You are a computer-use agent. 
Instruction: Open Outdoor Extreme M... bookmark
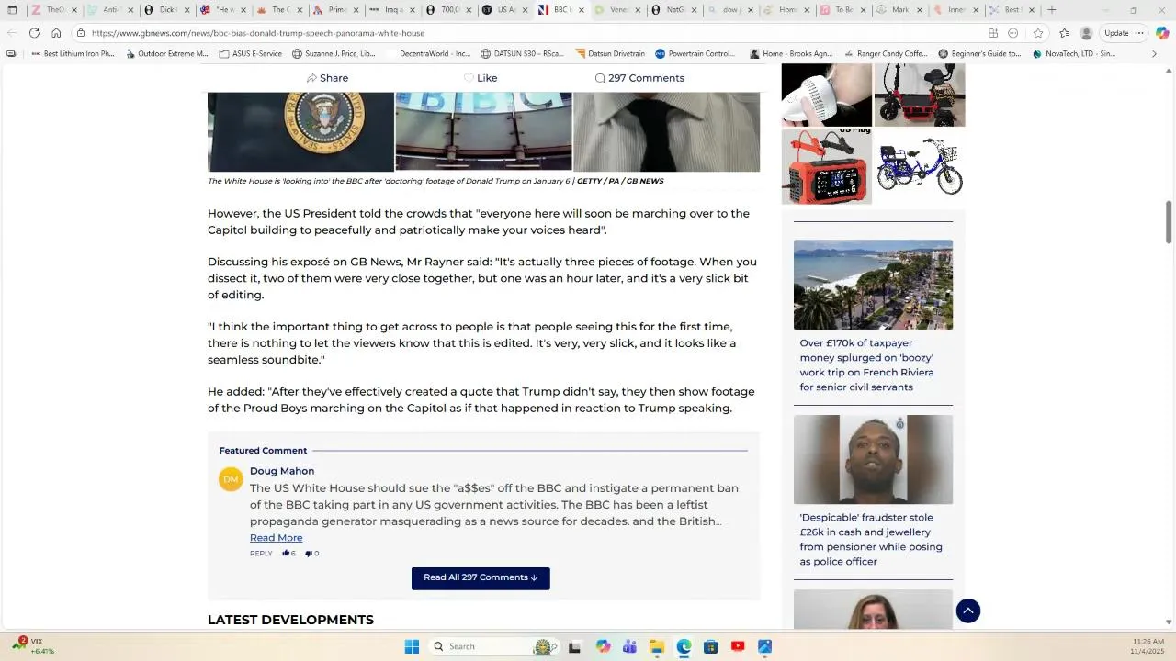pos(166,54)
